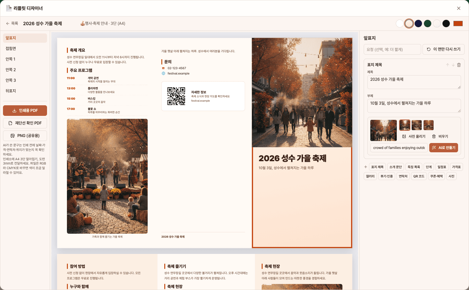Image resolution: width=469 pixels, height=290 pixels.
Task: Click the AI image prompt field
Action: [x=399, y=148]
